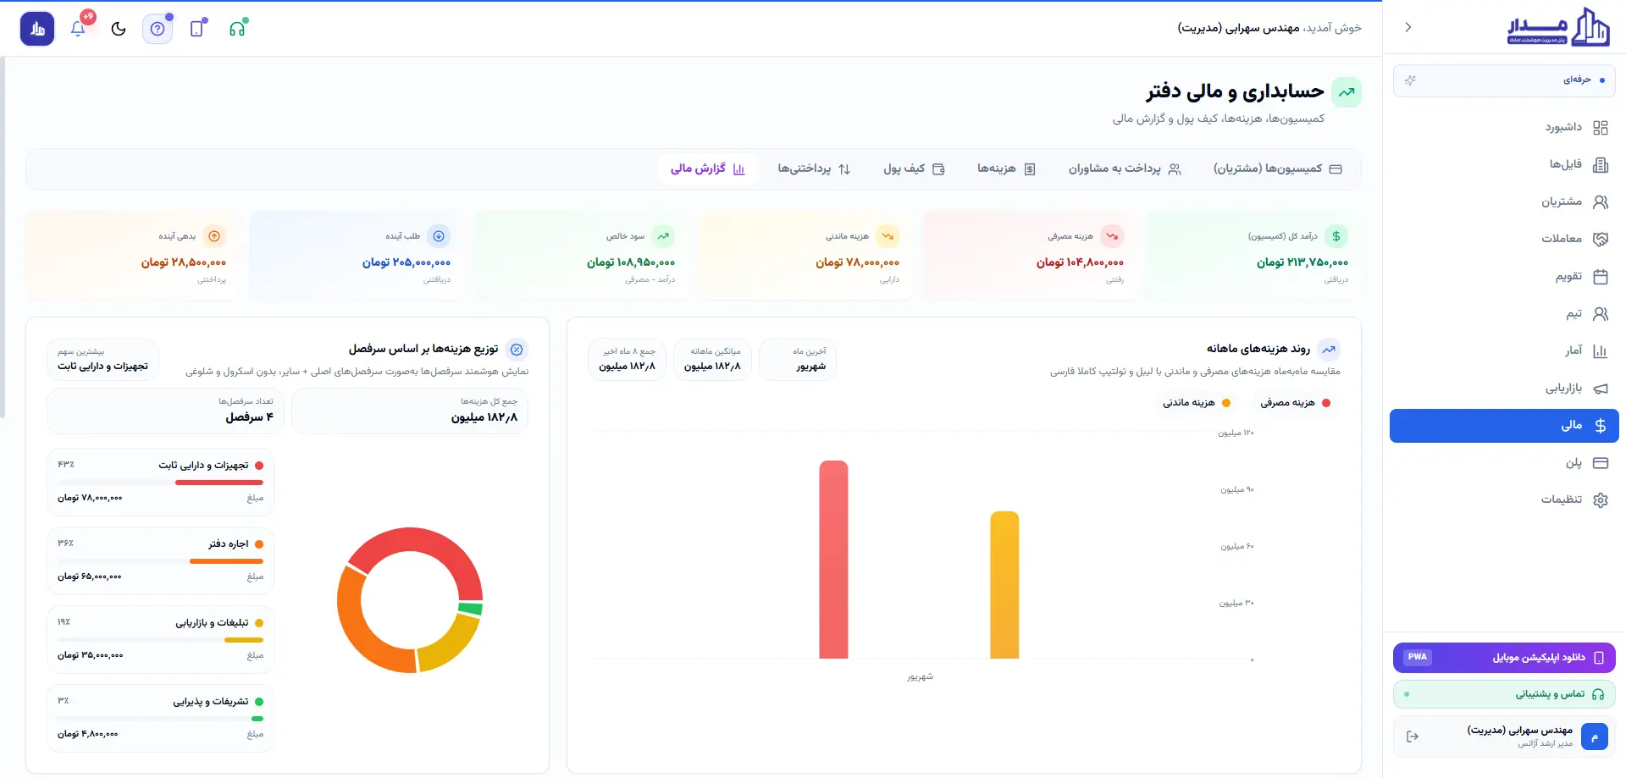Click the دانلود اپلیکیشن موبایل button
This screenshot has width=1626, height=778.
click(1504, 658)
